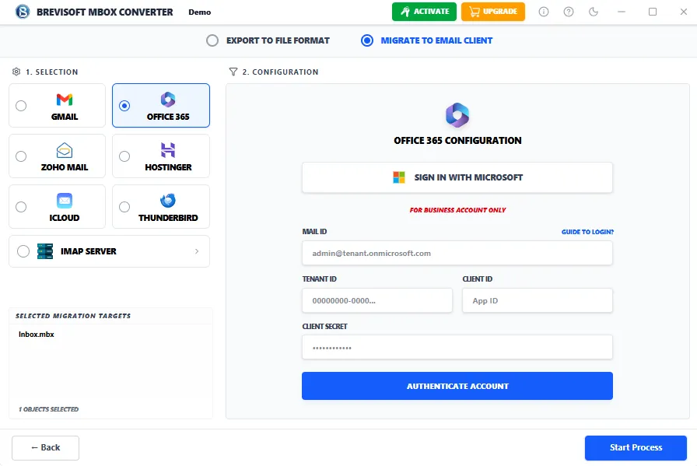Open the Guide To Login link
The image size is (697, 466).
587,232
